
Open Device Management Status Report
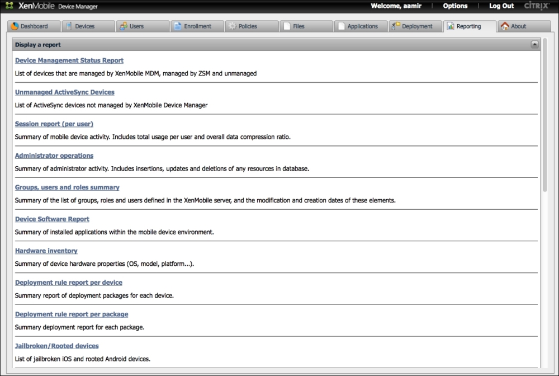coord(69,60)
